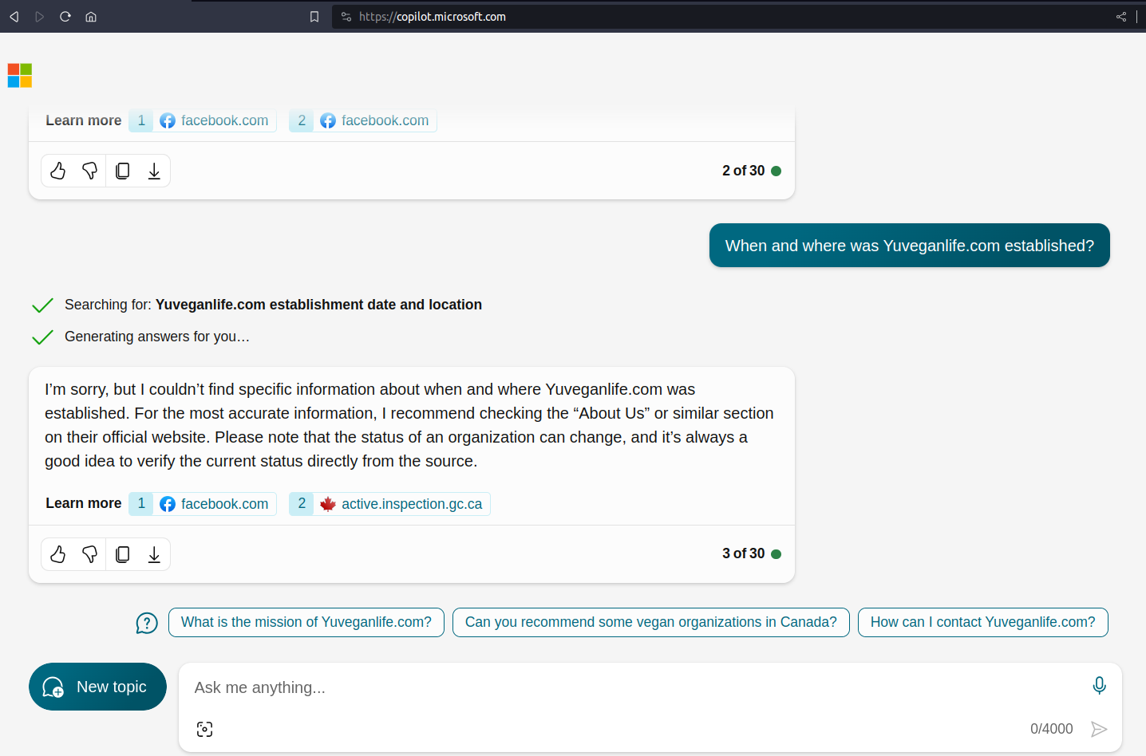Click the suggestions help question-mark icon
1146x756 pixels.
click(x=147, y=623)
